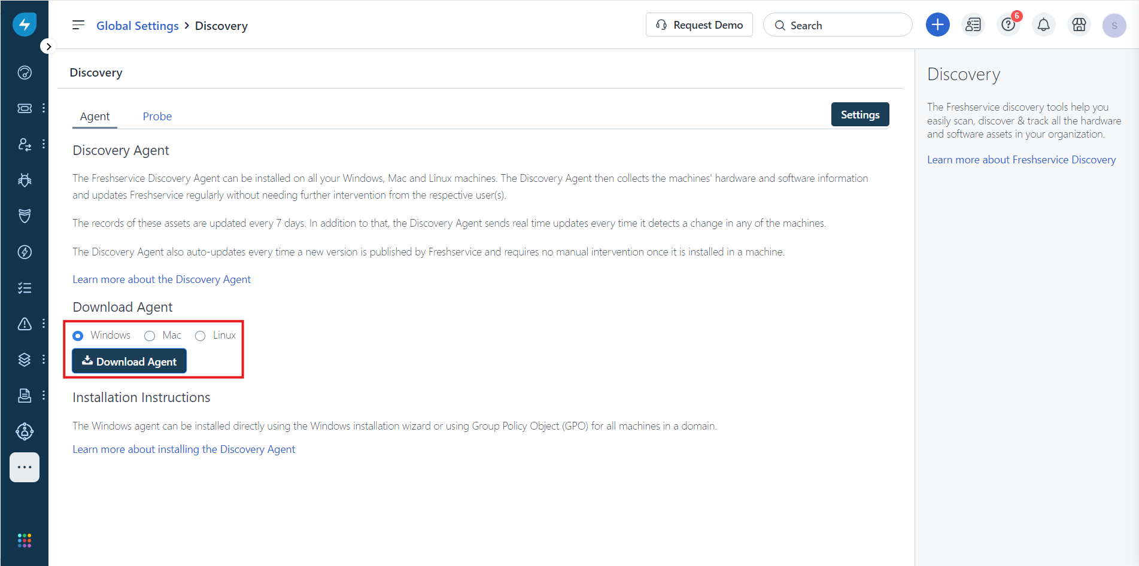The image size is (1139, 566).
Task: Click the More ellipsis button in sidebar
Action: tap(25, 467)
